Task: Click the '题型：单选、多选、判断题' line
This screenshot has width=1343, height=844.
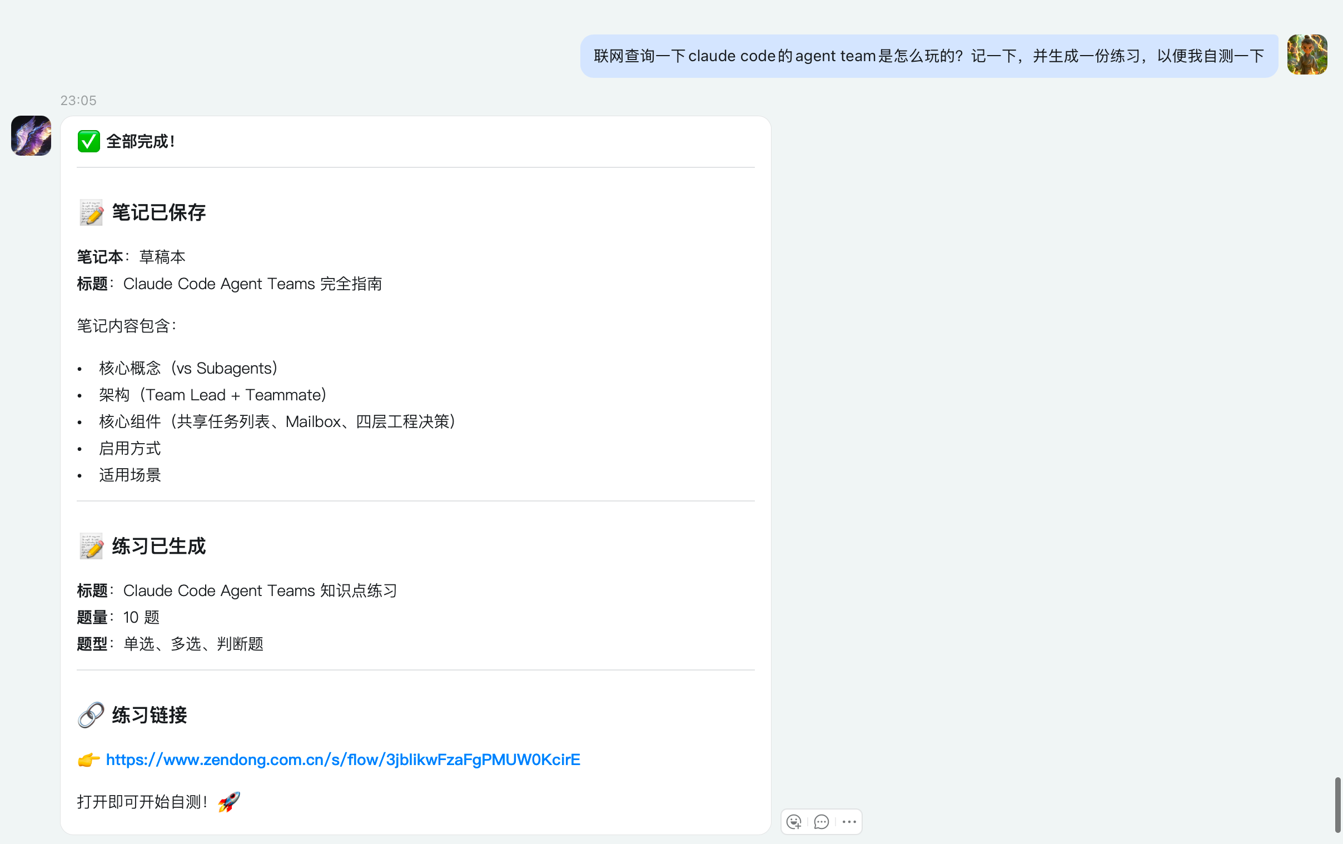Action: click(x=170, y=644)
